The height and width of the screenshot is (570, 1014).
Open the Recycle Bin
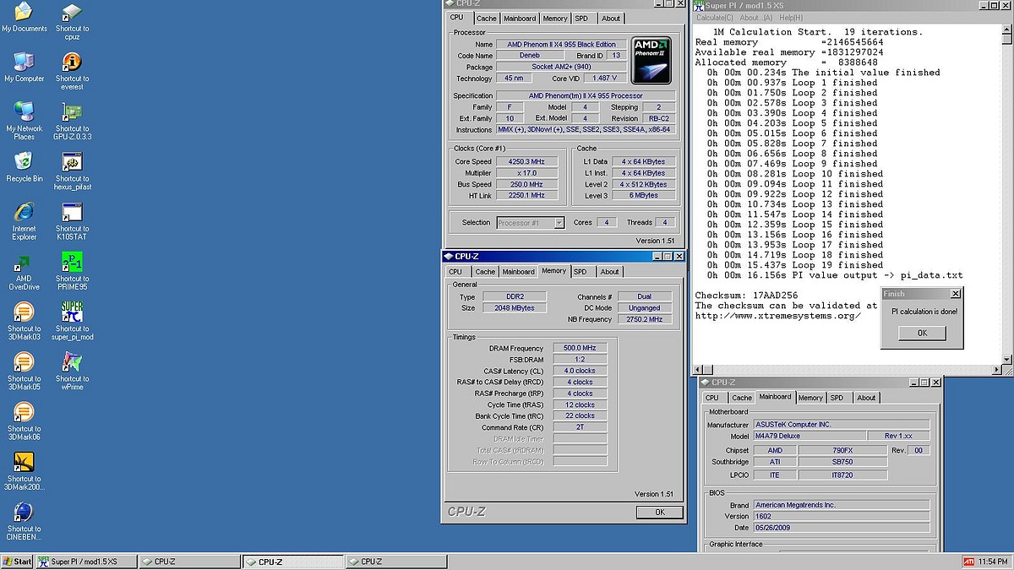pyautogui.click(x=24, y=162)
